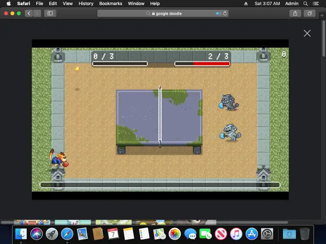Open the Share button in Safari
The image size is (326, 244).
pos(295,13)
